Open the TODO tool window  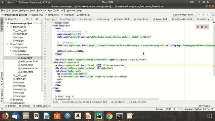10,106
